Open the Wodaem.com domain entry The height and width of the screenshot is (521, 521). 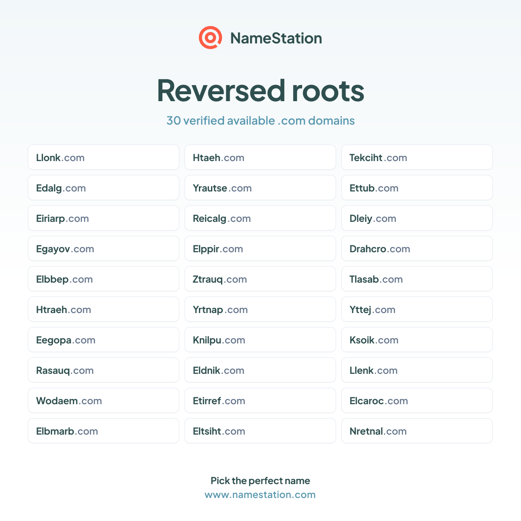(x=103, y=400)
